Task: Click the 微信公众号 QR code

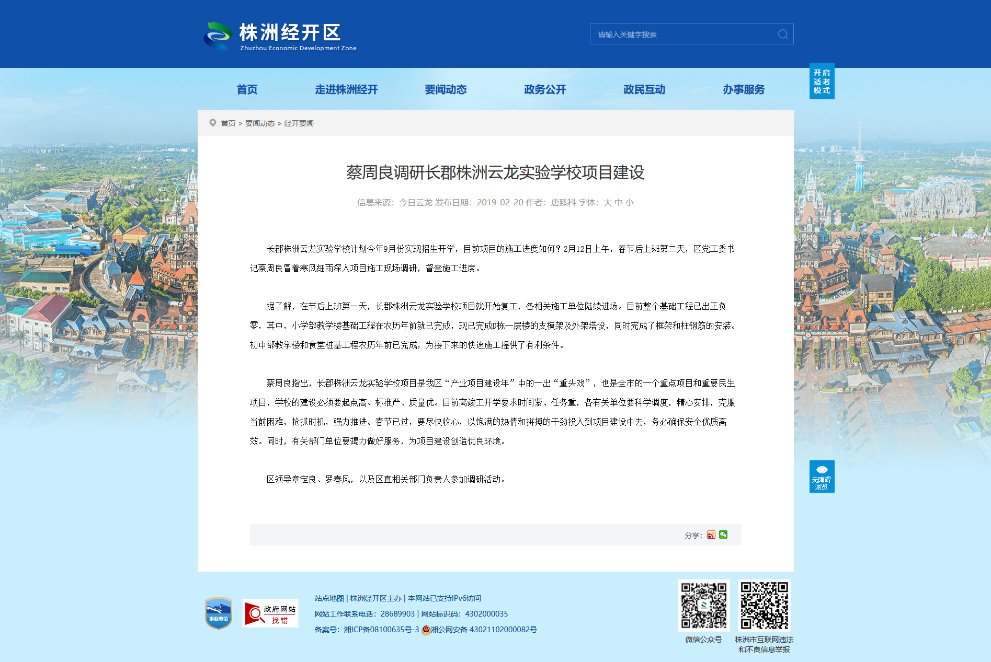Action: pos(703,605)
